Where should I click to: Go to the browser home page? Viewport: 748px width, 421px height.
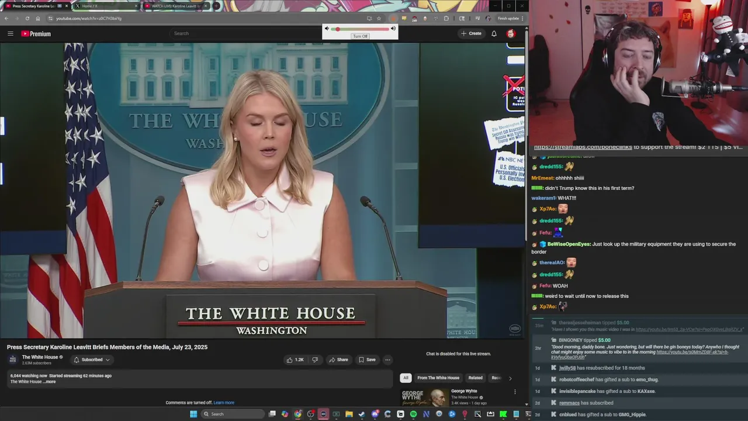[38, 18]
